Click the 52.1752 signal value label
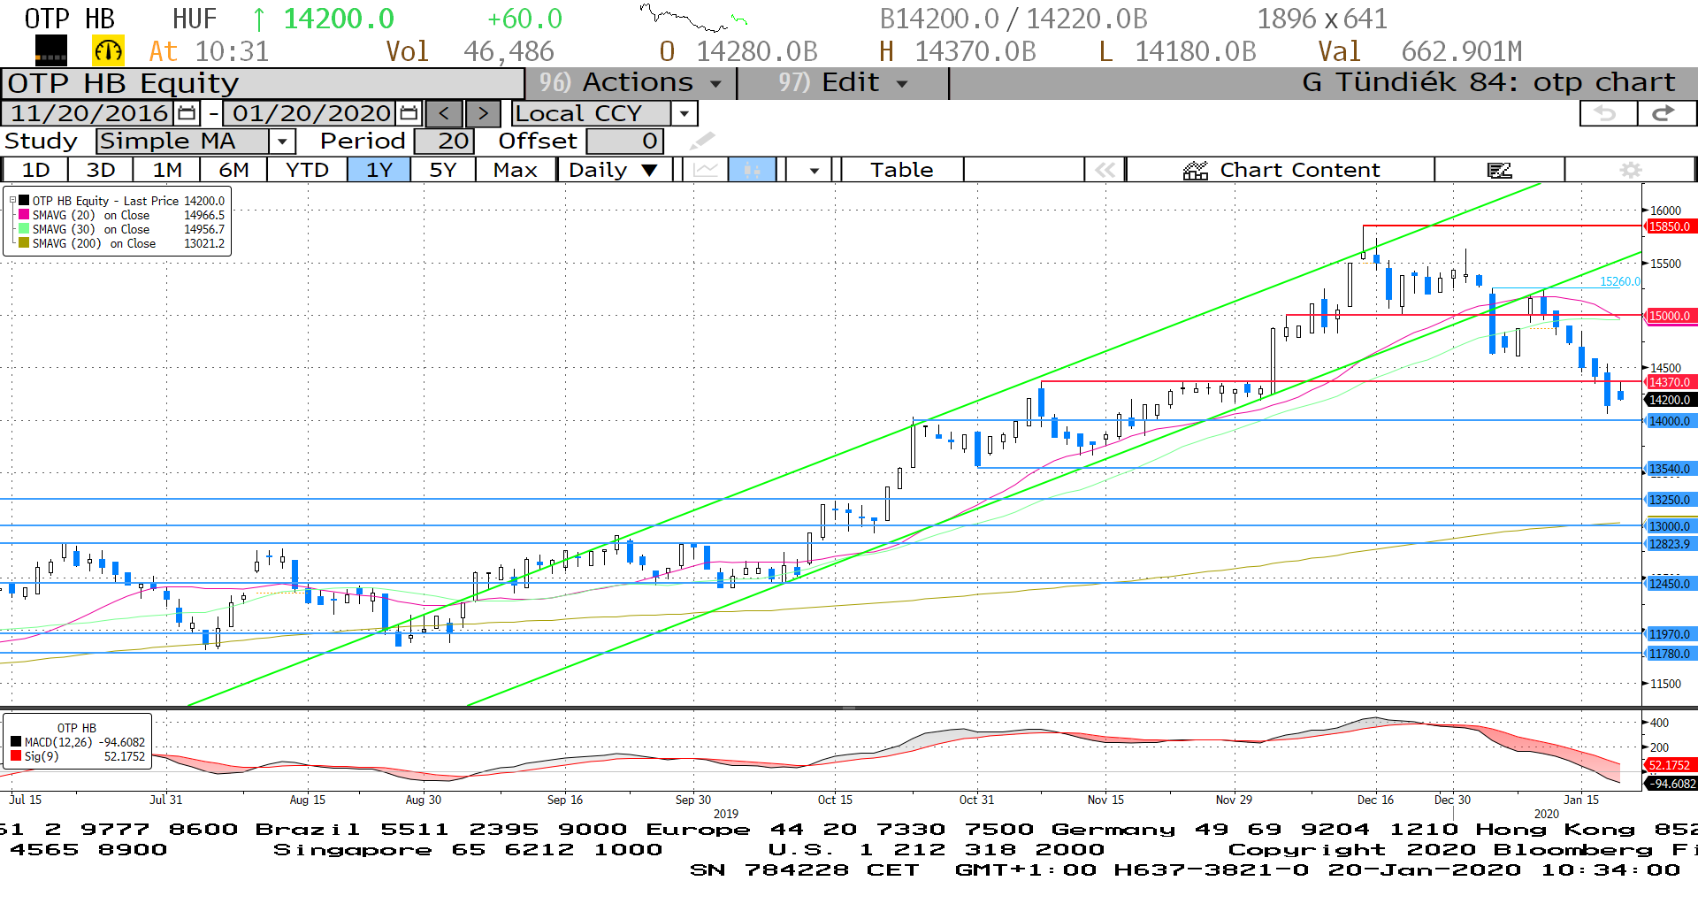 [1670, 765]
